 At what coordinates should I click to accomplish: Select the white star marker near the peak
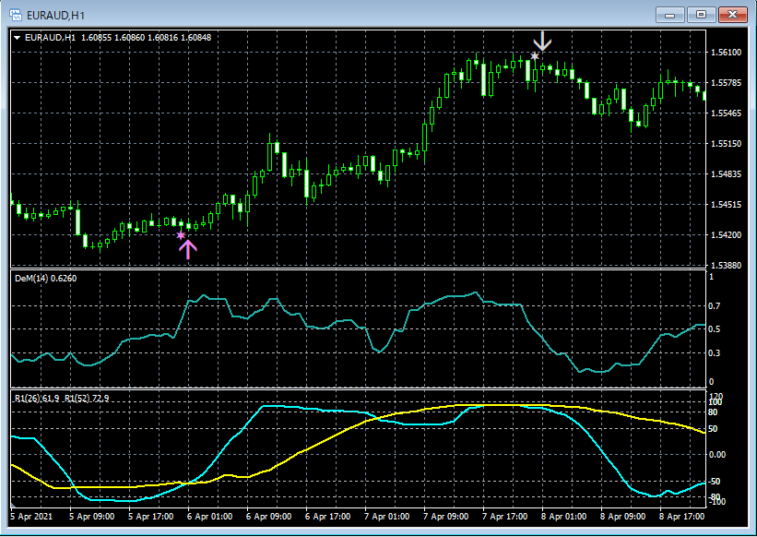coord(535,56)
